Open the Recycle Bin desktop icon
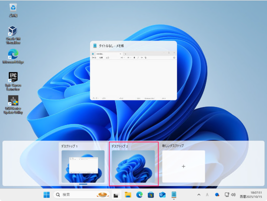This screenshot has width=267, height=201. [13, 10]
